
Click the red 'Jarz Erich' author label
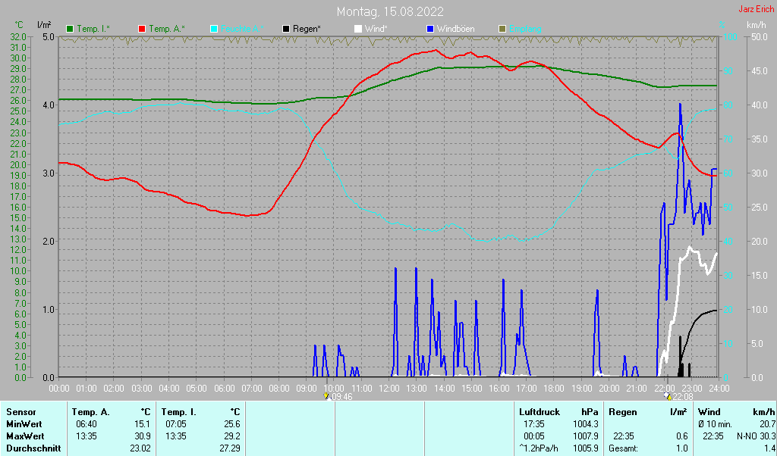[757, 9]
